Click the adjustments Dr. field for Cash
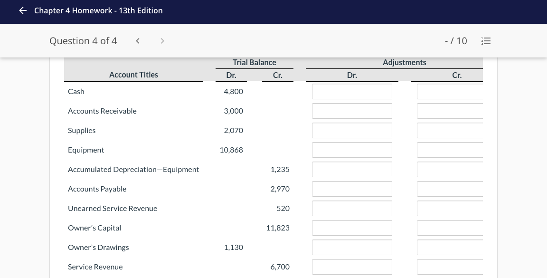547x278 pixels. point(352,91)
